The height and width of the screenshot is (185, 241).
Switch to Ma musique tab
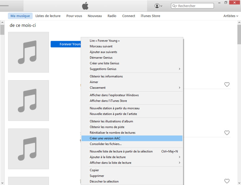pyautogui.click(x=20, y=16)
